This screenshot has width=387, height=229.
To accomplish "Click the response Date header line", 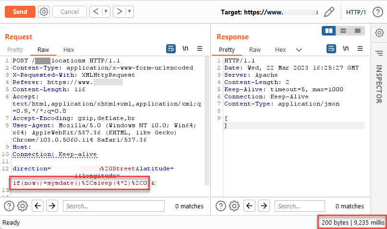I will coord(291,68).
